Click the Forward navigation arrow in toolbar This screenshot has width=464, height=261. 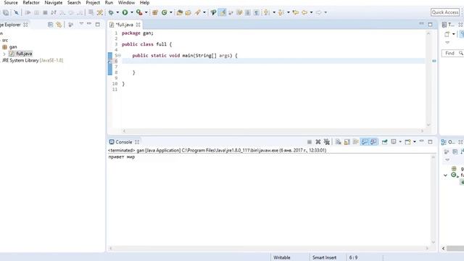[x=319, y=12]
